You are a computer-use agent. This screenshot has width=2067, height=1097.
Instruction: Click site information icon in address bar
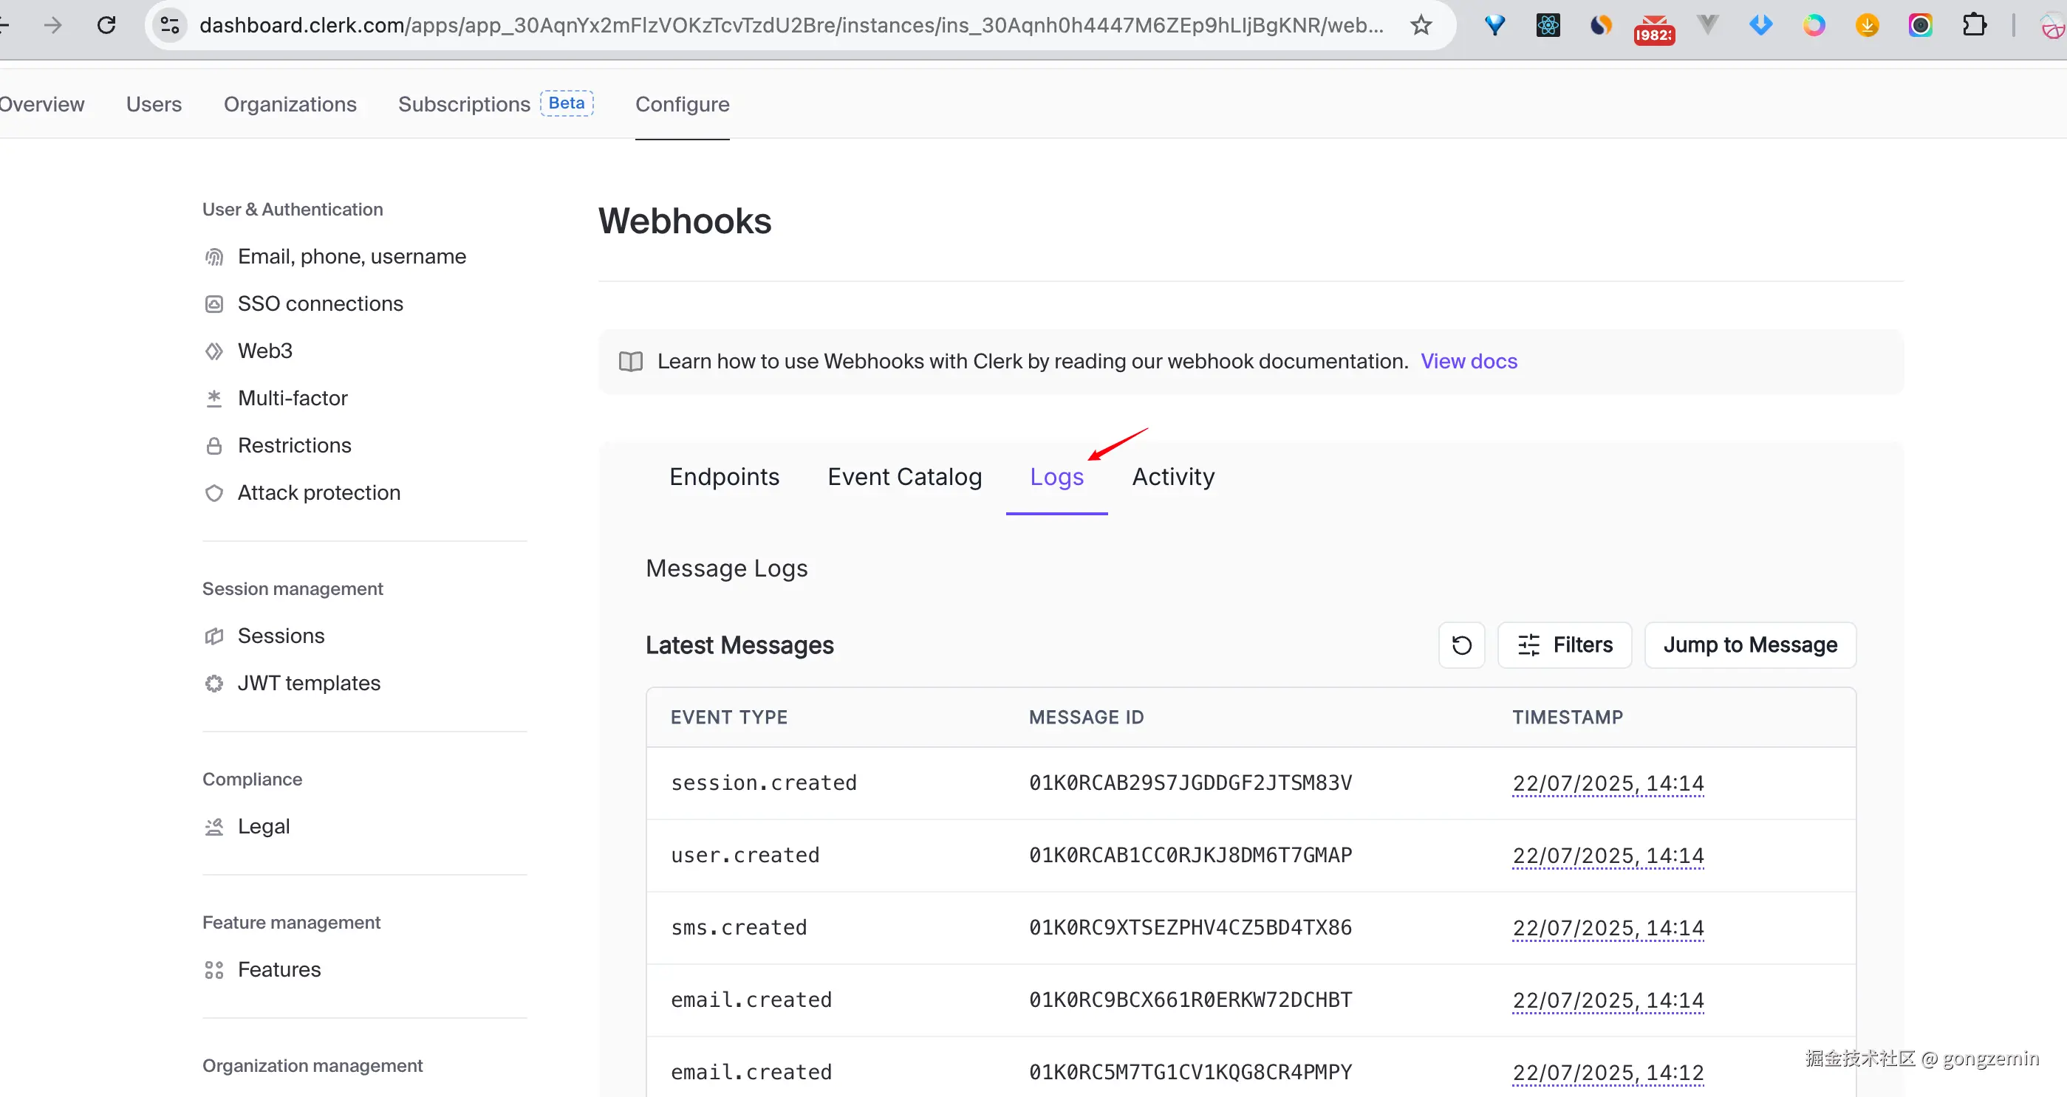pos(170,26)
